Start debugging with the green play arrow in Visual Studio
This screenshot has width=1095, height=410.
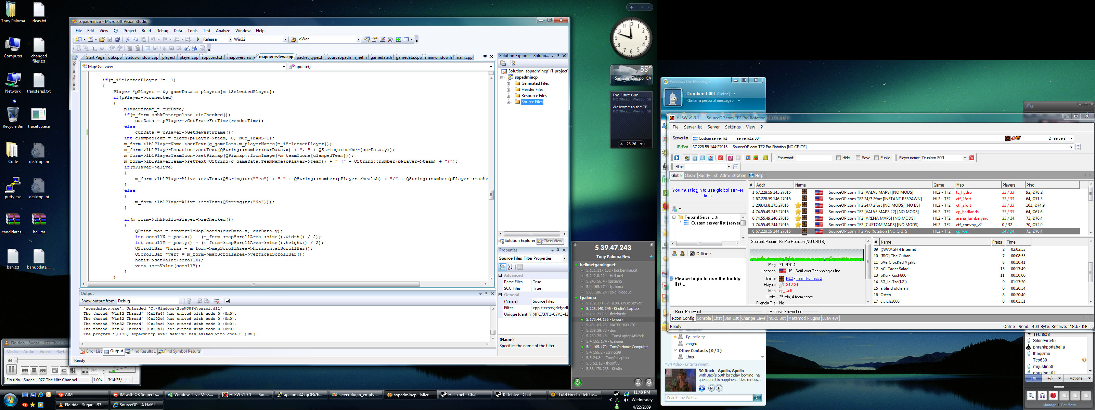198,40
